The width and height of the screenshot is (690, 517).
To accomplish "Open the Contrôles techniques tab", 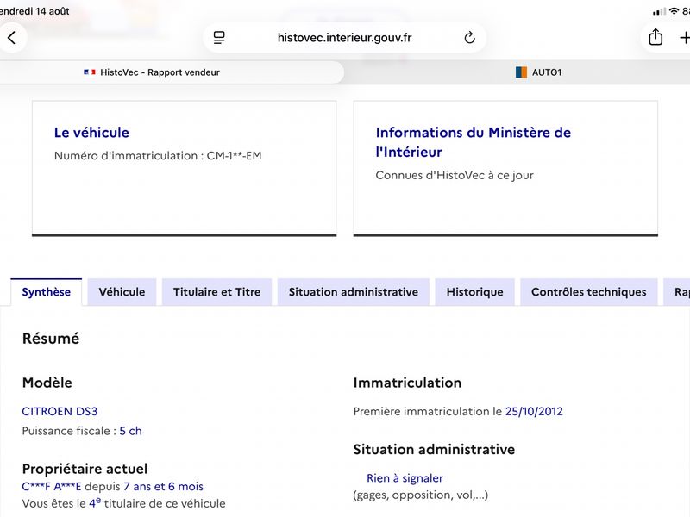I will (589, 292).
